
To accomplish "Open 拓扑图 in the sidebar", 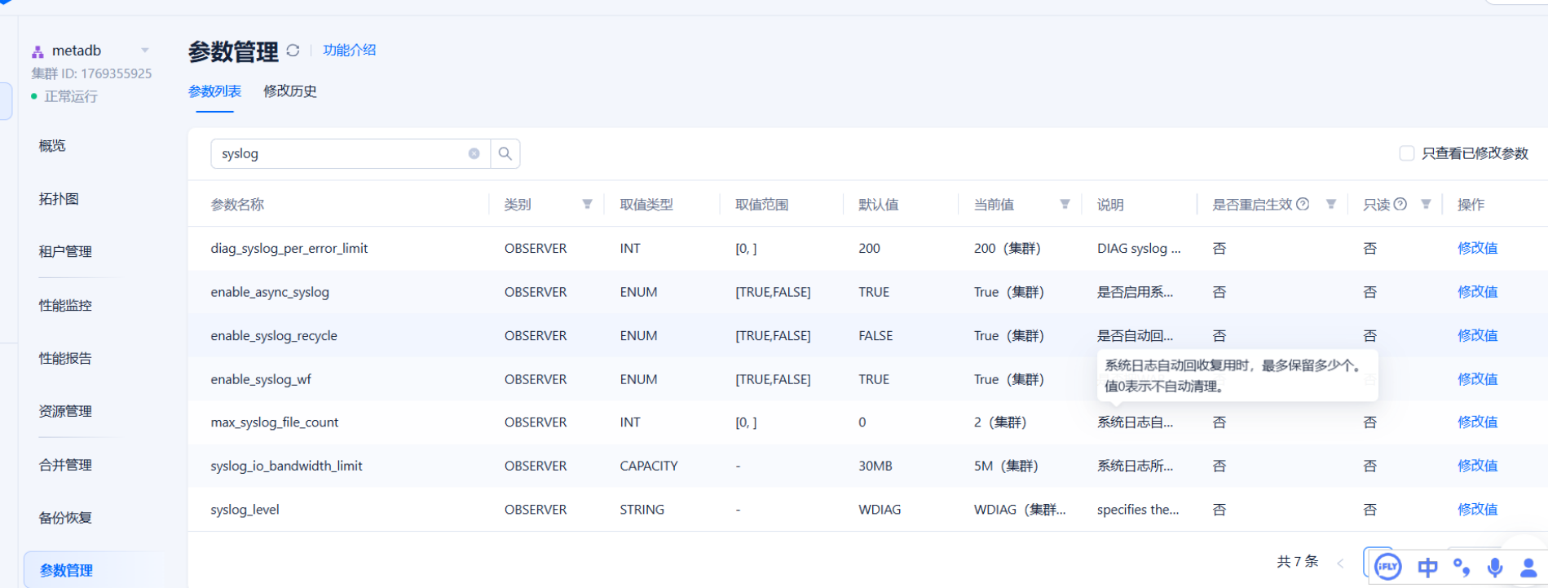I will pos(59,199).
